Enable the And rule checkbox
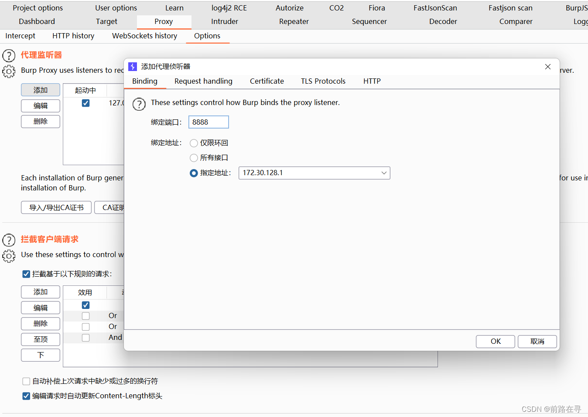 (x=85, y=338)
